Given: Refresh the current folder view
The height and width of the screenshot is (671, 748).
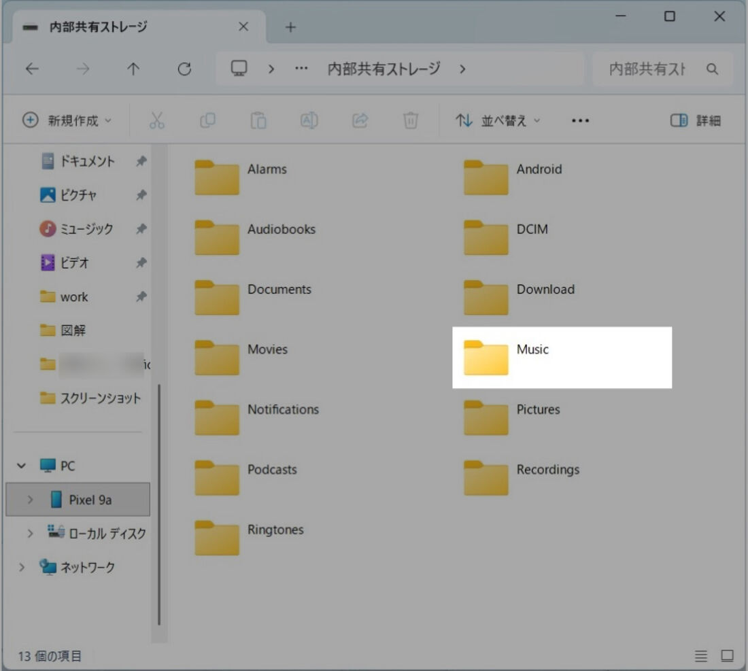Looking at the screenshot, I should (x=184, y=69).
